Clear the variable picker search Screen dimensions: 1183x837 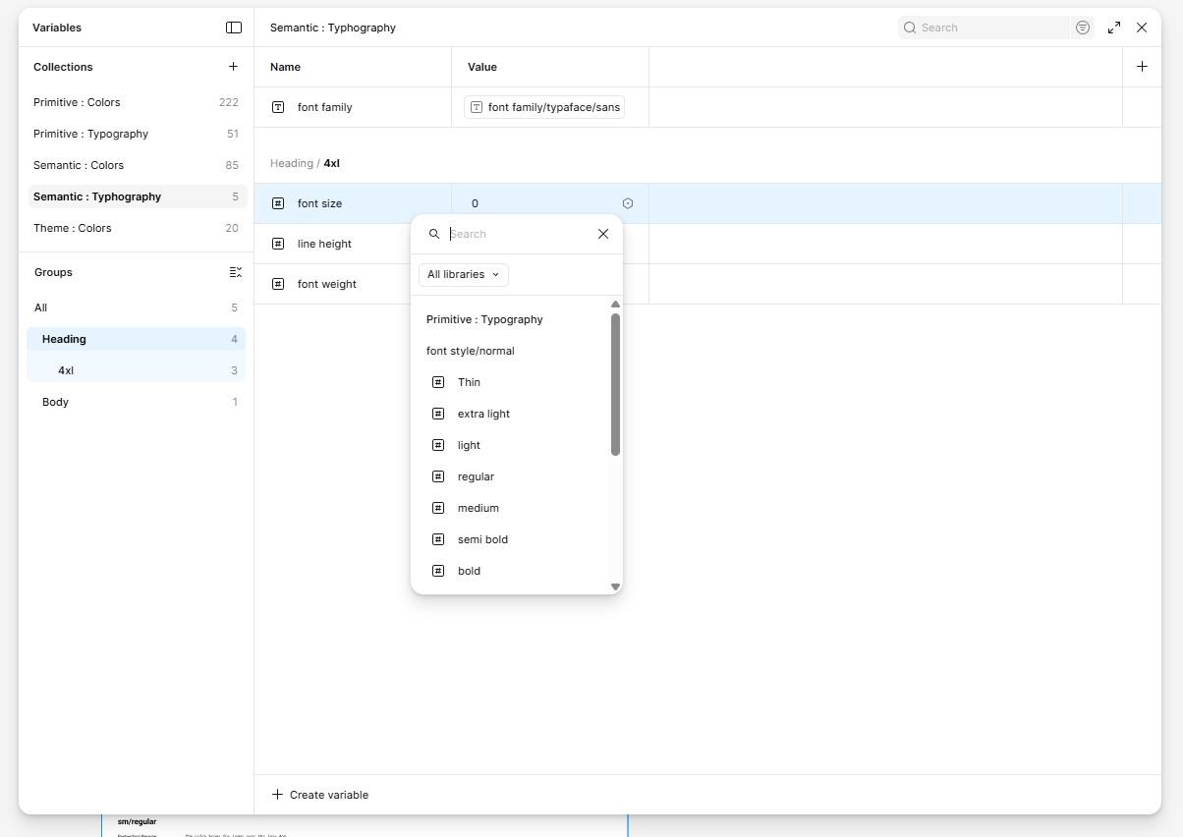coord(603,234)
